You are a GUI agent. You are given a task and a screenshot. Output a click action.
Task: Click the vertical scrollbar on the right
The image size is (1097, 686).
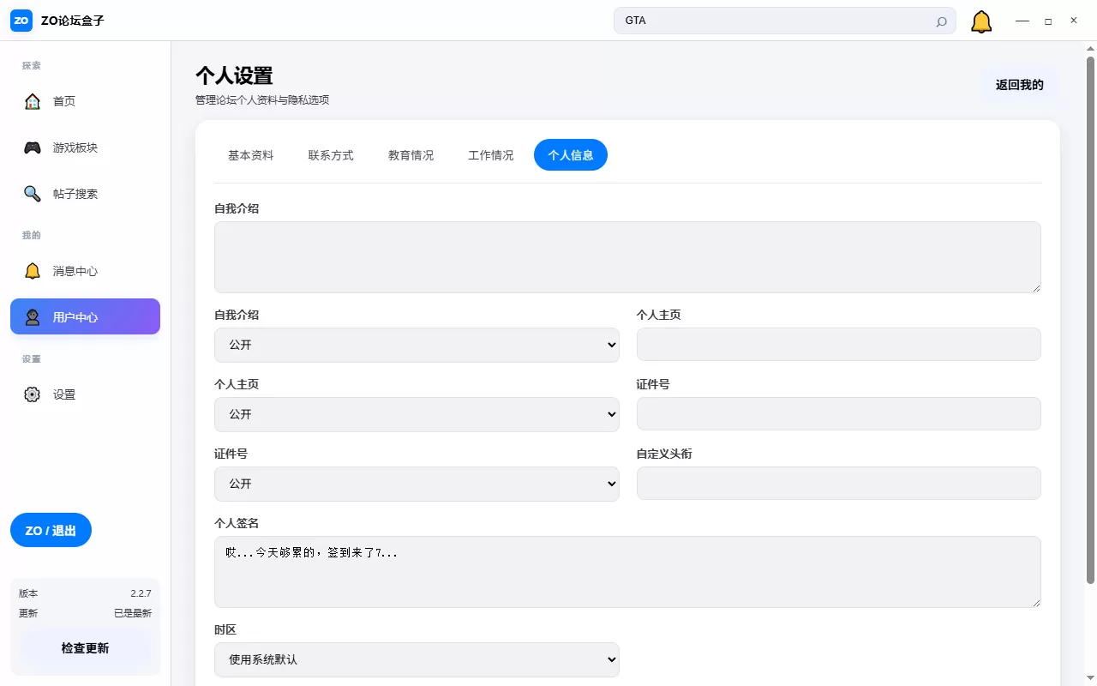[x=1091, y=320]
